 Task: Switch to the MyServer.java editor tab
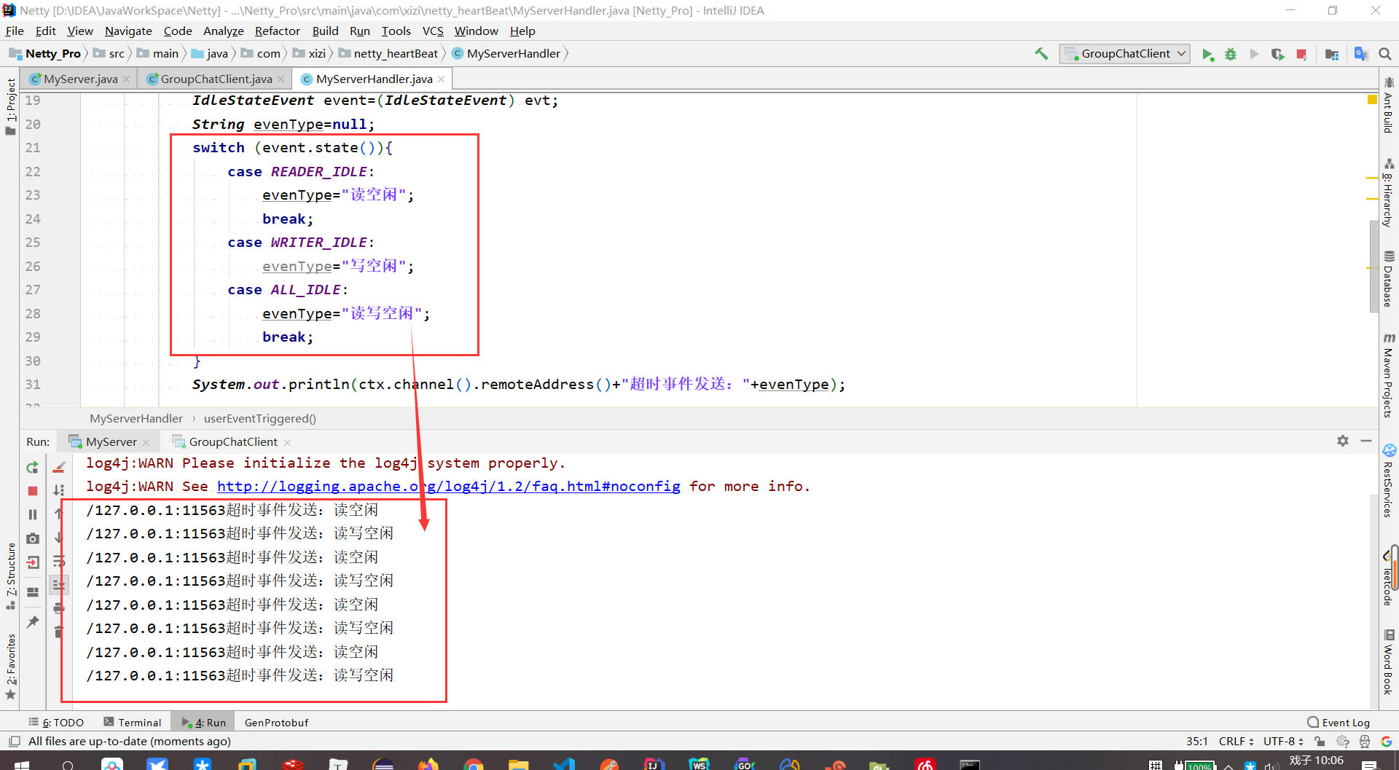point(80,79)
